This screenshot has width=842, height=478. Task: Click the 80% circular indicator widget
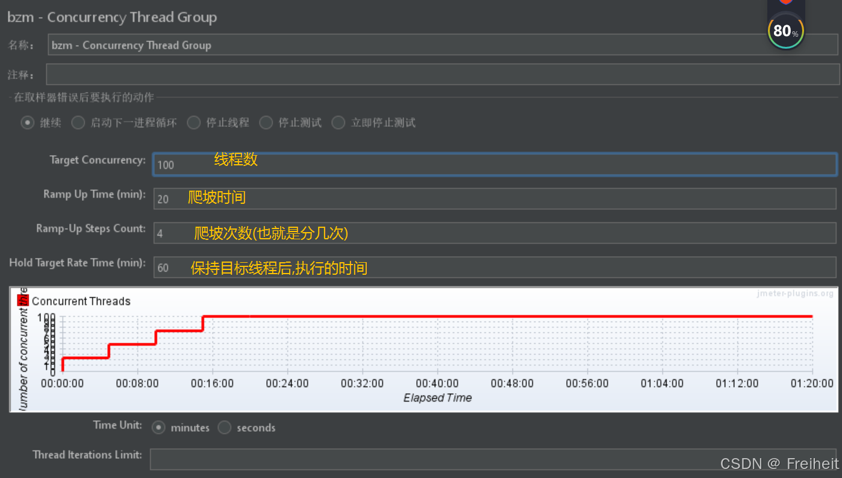[x=785, y=31]
